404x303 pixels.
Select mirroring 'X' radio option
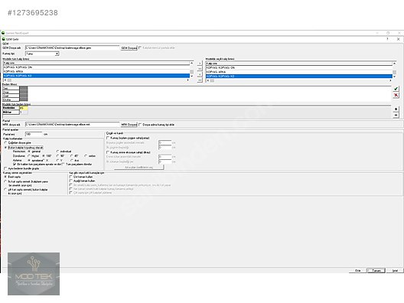click(44, 160)
